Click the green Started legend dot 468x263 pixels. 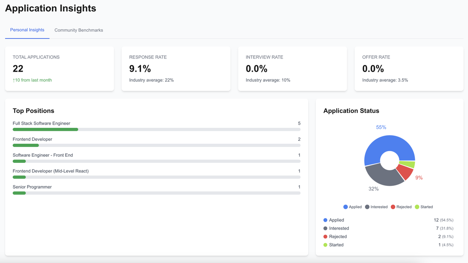pyautogui.click(x=417, y=207)
